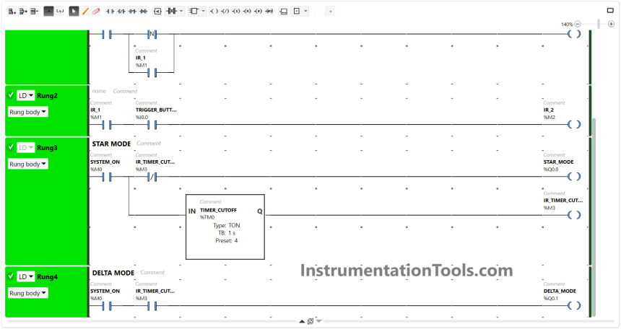621x329 pixels.
Task: Select the pointer selection tool
Action: (74, 11)
